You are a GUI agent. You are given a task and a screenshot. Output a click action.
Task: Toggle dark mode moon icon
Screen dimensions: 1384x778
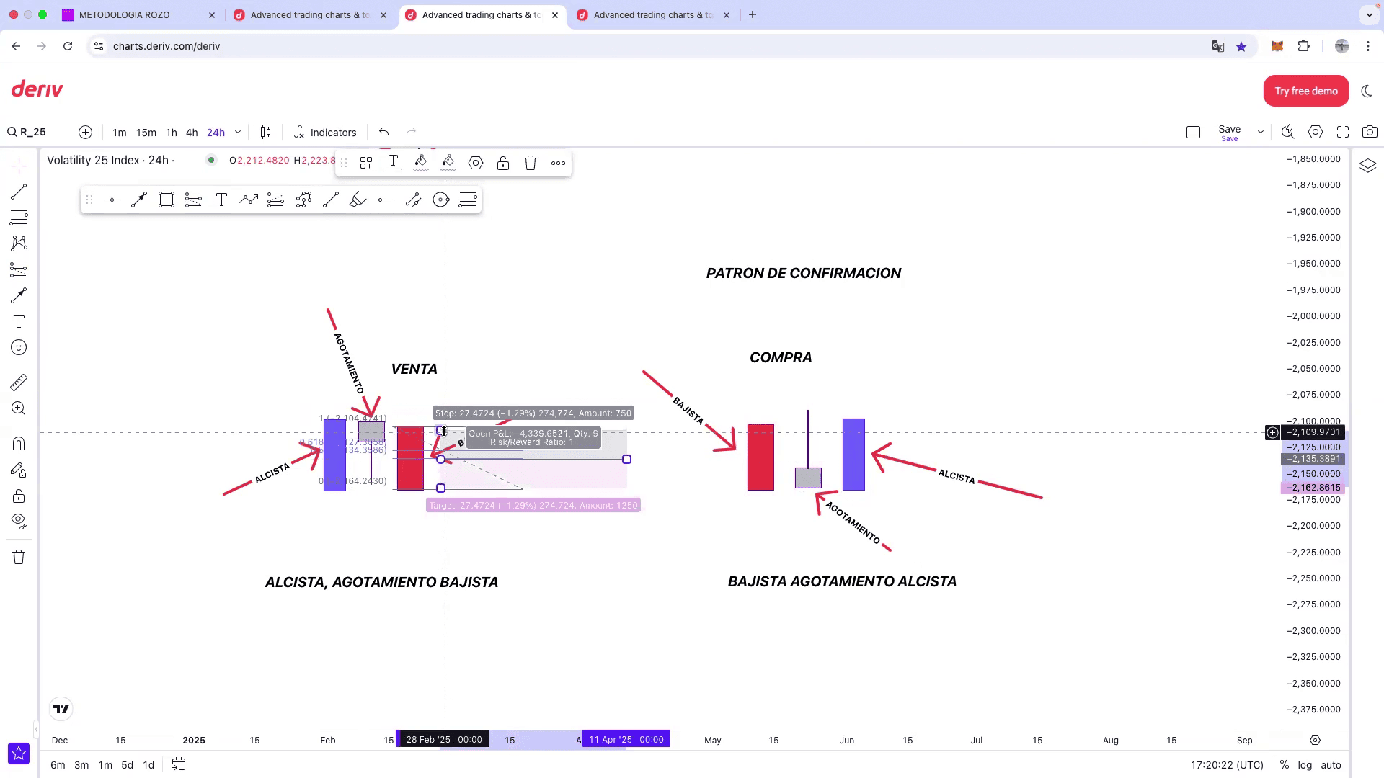click(1366, 91)
